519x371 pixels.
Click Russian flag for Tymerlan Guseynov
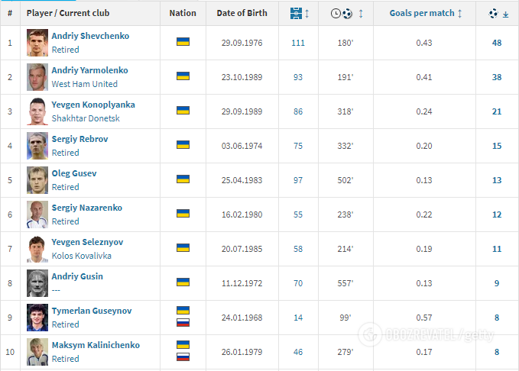pos(183,322)
